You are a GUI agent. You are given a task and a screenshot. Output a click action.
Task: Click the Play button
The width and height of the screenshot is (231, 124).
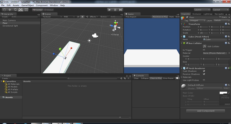tap(109, 10)
